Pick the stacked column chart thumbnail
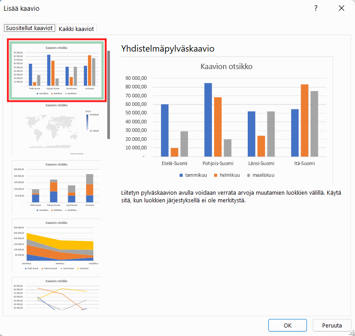 pyautogui.click(x=57, y=187)
